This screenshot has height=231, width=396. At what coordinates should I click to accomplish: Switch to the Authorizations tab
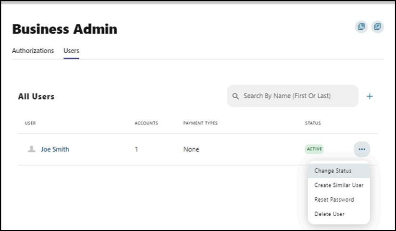tap(33, 51)
